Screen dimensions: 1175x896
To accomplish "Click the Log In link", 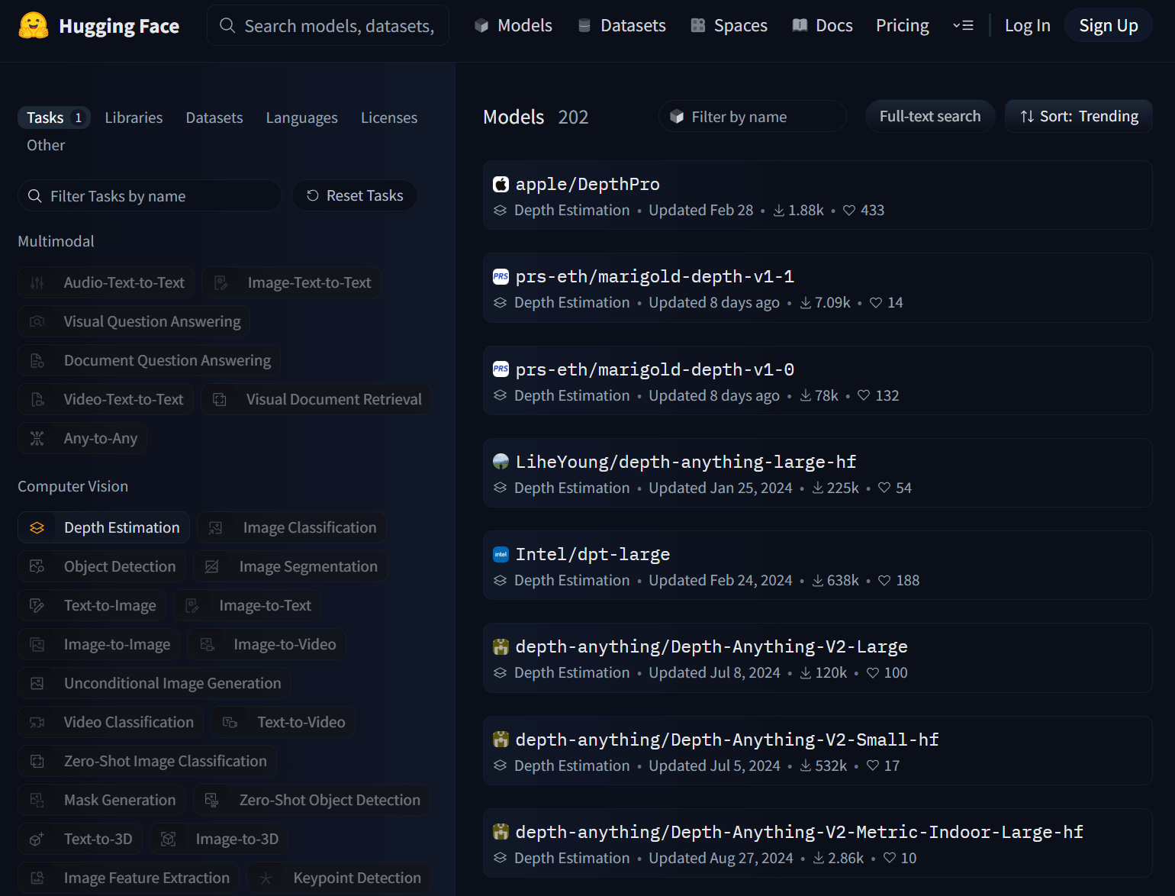I will pos(1027,26).
